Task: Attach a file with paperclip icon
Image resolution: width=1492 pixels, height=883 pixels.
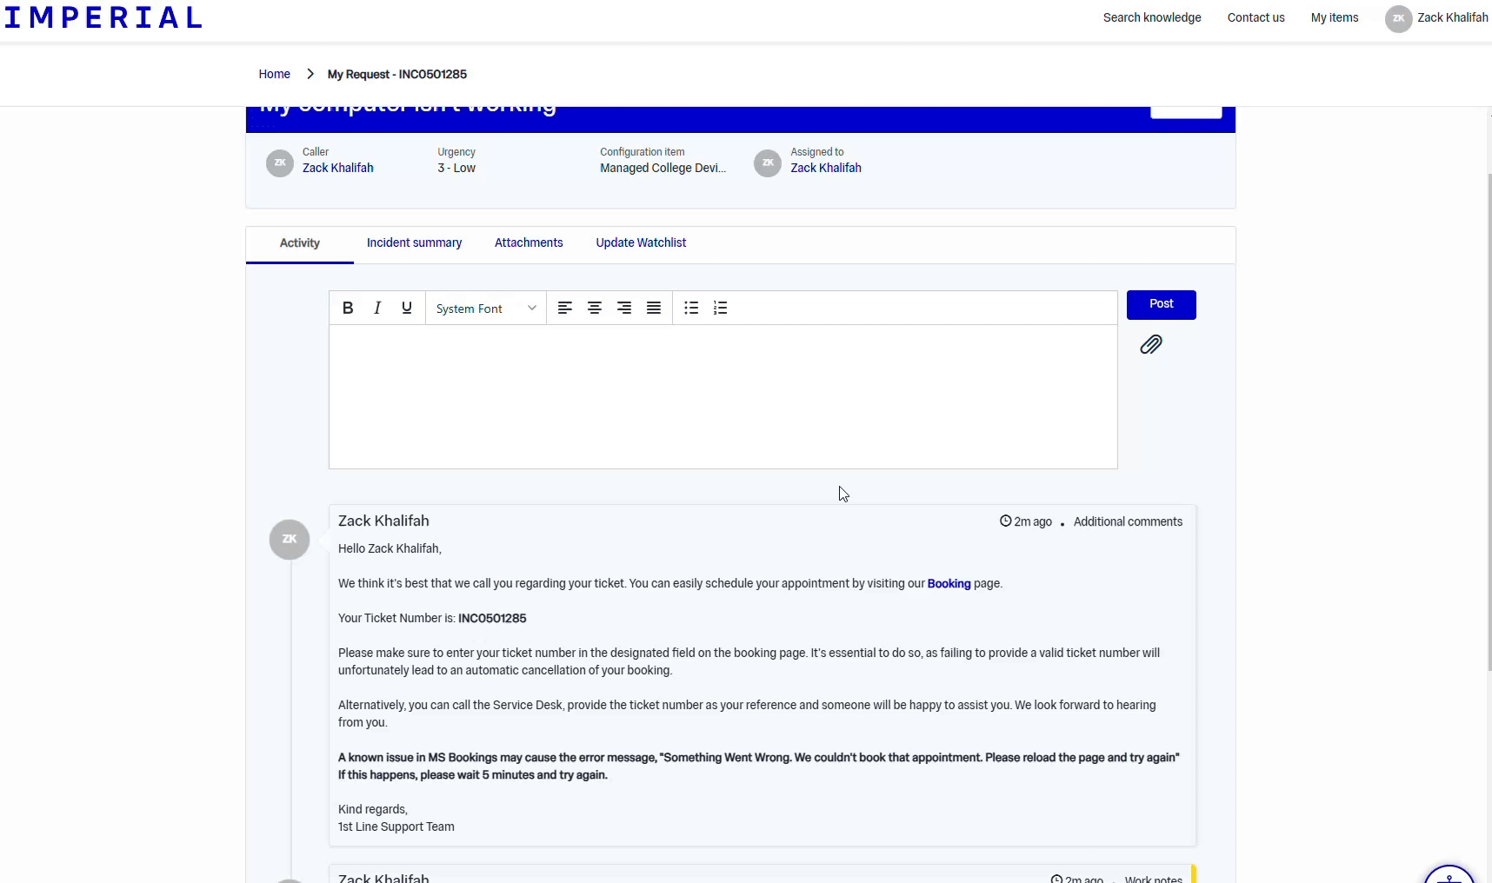Action: pos(1150,345)
